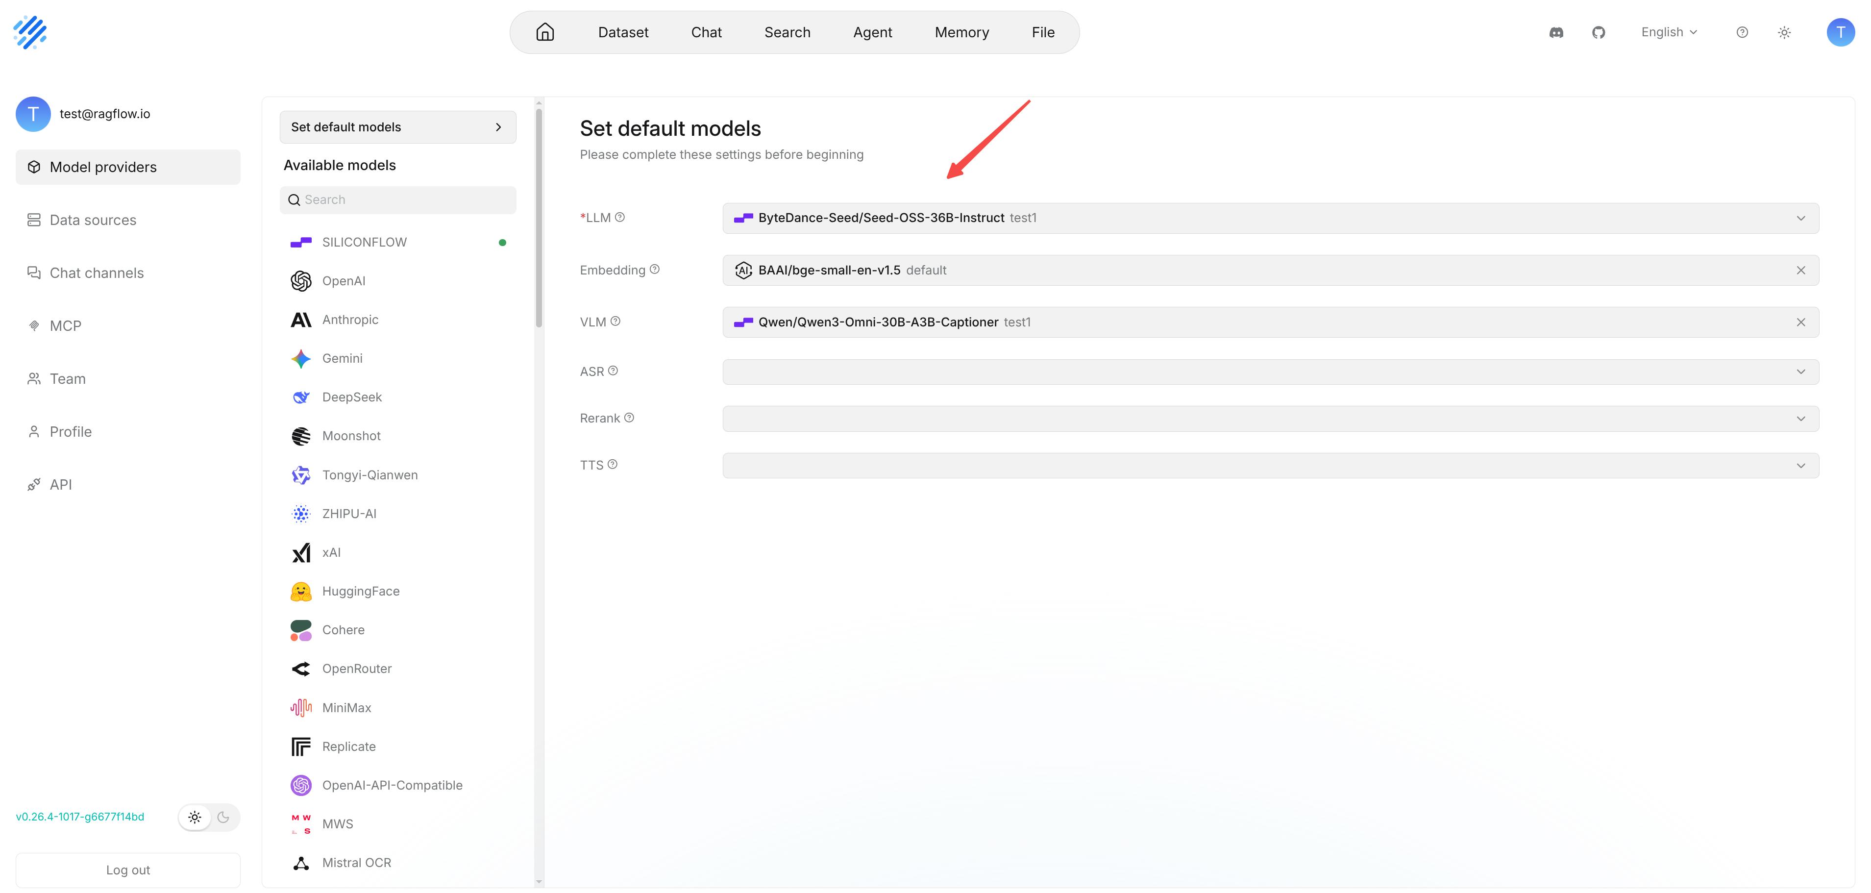Select the Cohere provider icon
The image size is (1871, 893).
coord(301,630)
